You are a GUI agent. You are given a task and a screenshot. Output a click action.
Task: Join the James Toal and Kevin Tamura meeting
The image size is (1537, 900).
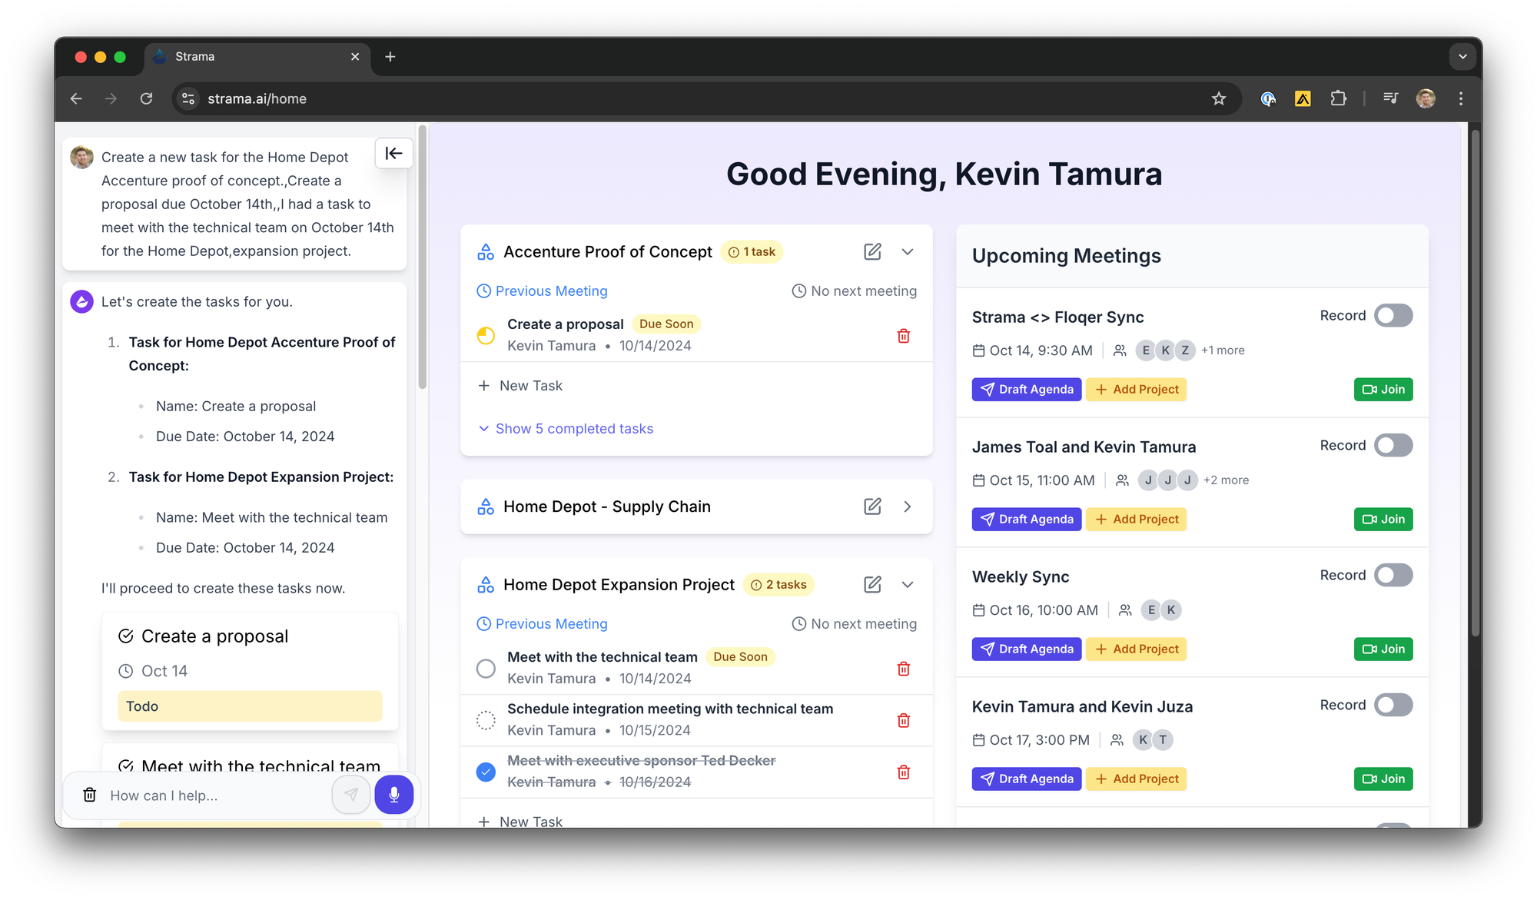(1383, 520)
